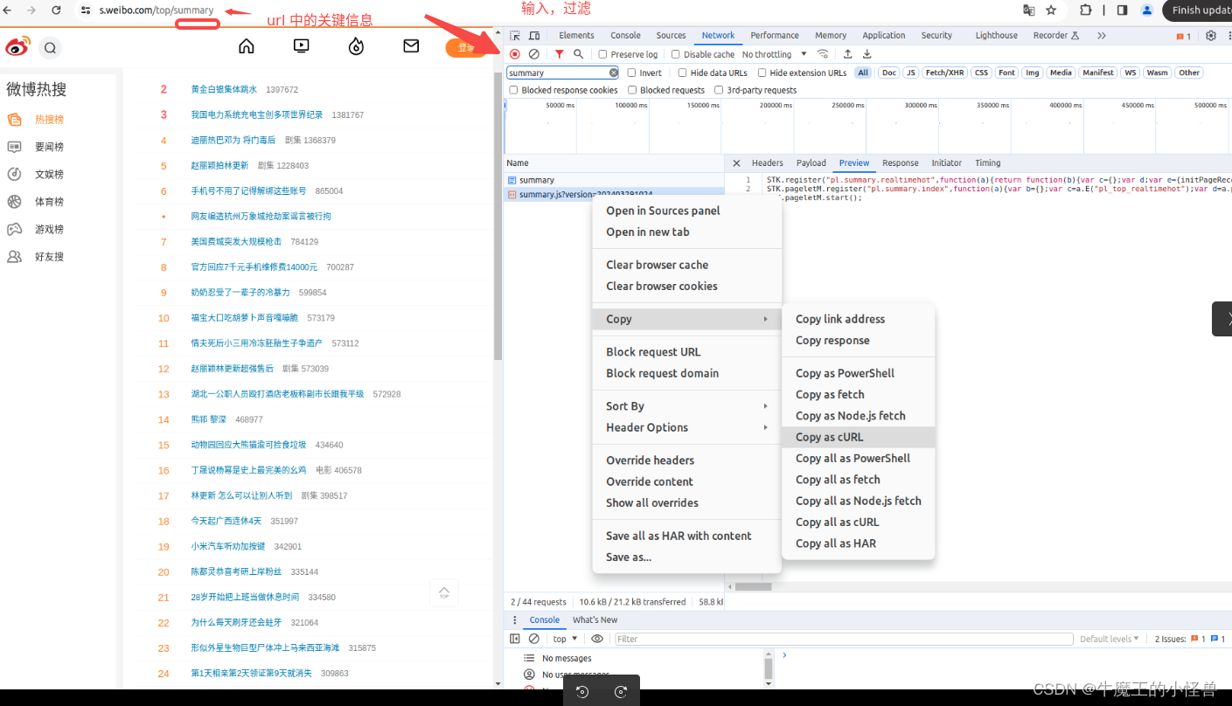The width and height of the screenshot is (1232, 706).
Task: Check Blocked response cookies
Action: [x=513, y=90]
